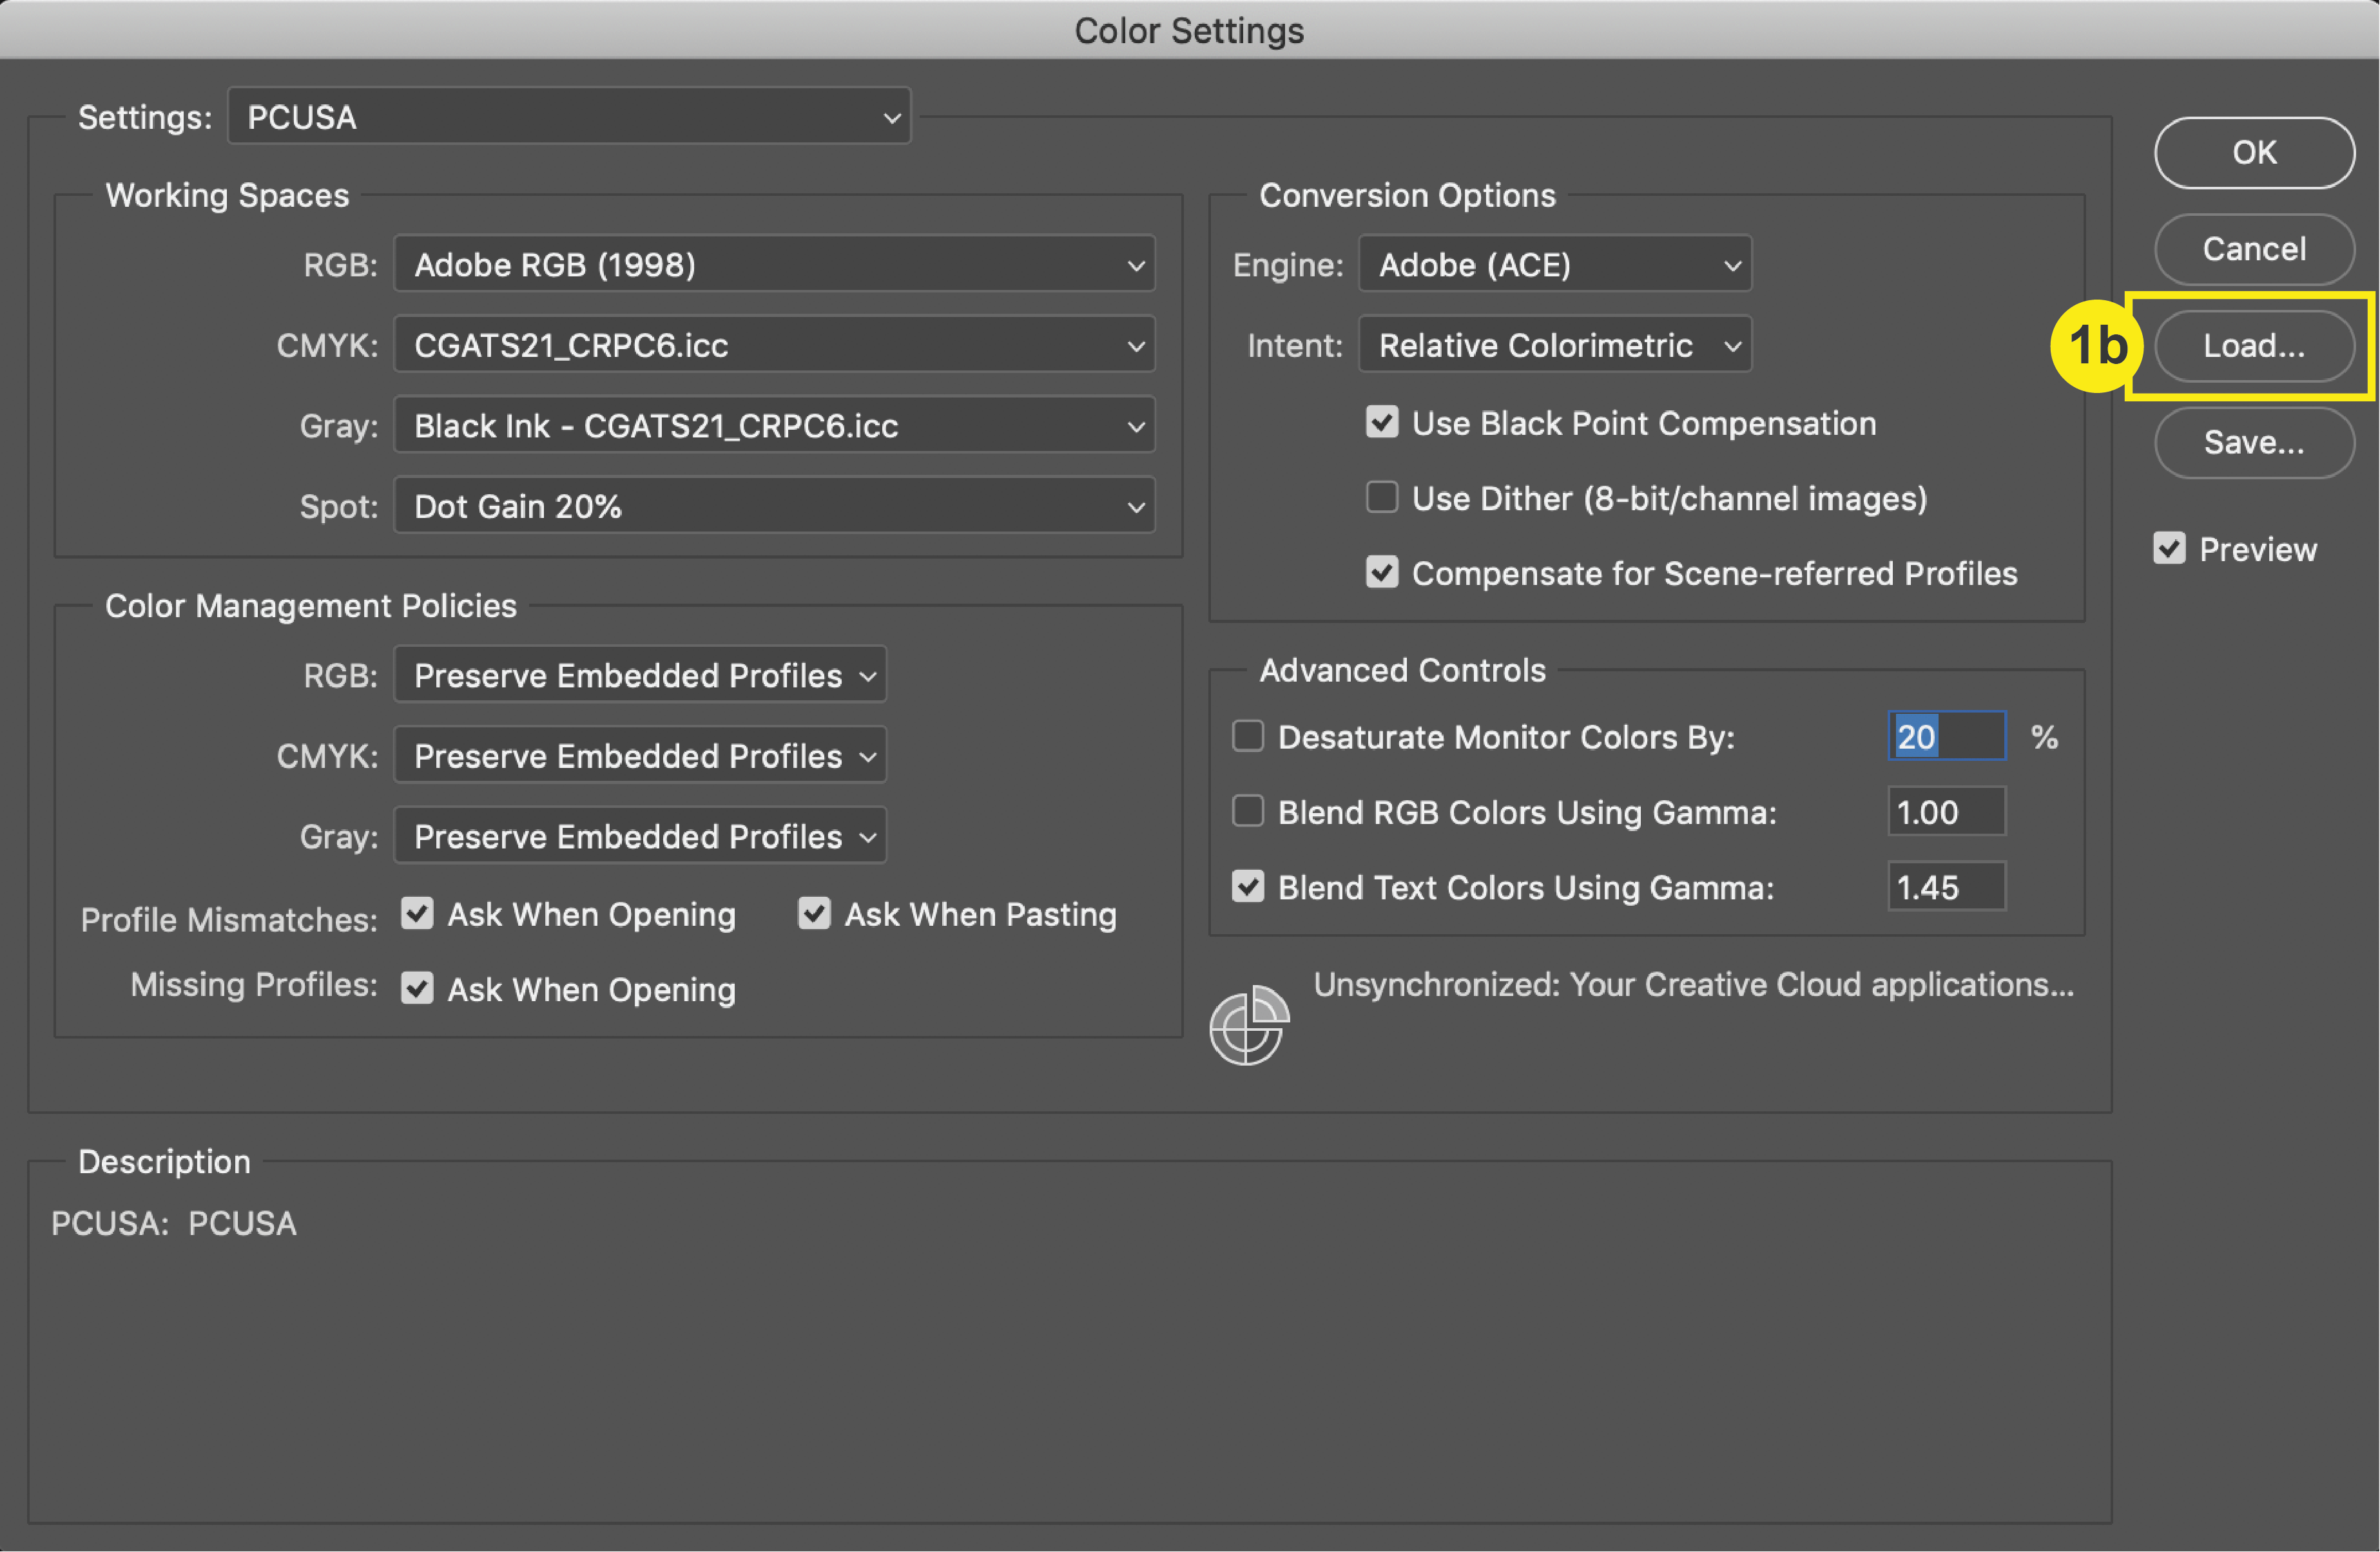Open the RGB working space dropdown
This screenshot has height=1552, width=2380.
[x=774, y=265]
